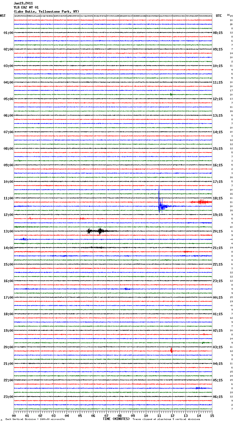Select the 11 minute tick label on the time axis

coord(159,416)
